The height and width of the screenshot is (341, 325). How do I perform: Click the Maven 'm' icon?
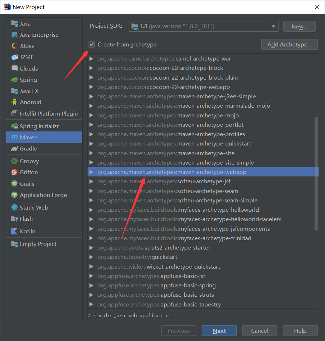click(14, 137)
